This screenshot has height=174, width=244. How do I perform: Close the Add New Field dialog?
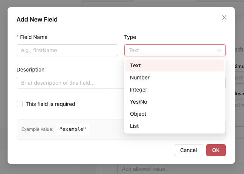point(224,17)
